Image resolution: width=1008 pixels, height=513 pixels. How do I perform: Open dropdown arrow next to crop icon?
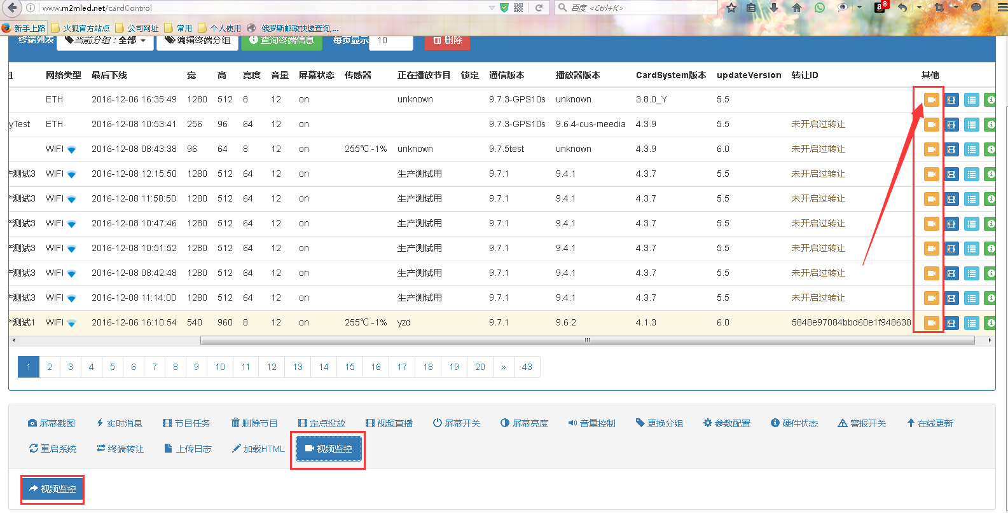(956, 8)
